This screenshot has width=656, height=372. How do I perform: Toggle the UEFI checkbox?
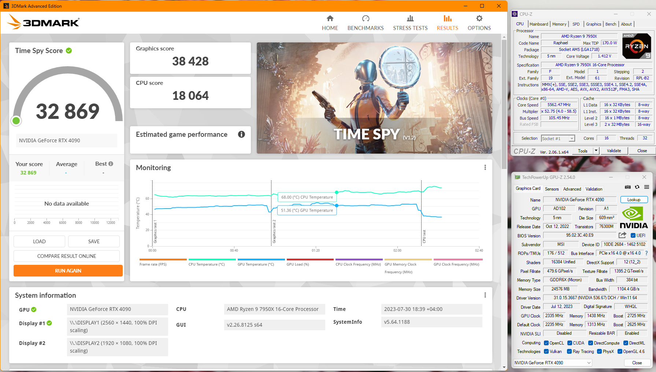click(633, 236)
